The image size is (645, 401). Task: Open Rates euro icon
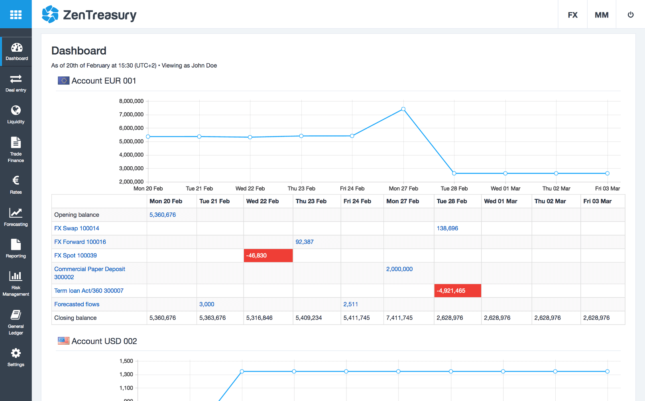pyautogui.click(x=16, y=180)
